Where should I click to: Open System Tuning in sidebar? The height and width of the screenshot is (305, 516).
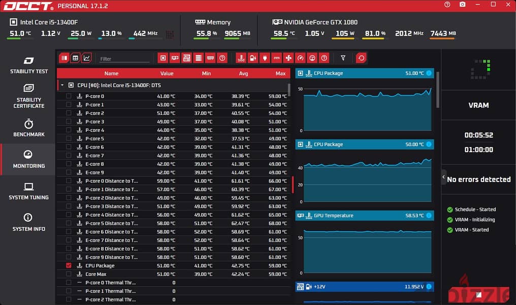pos(28,191)
